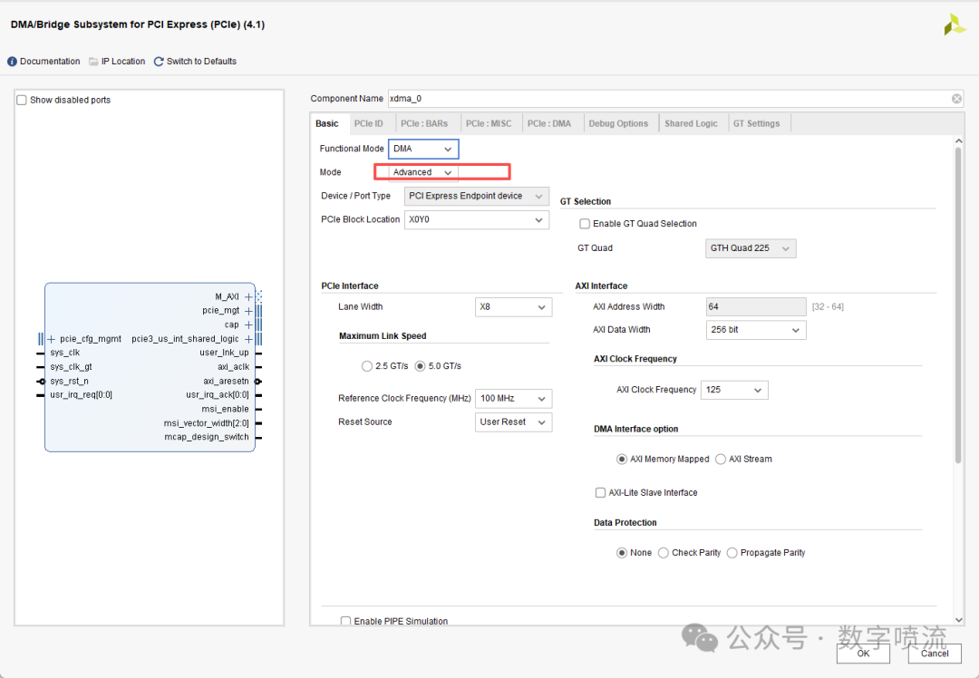
Task: Click the IP Location folder icon
Action: click(93, 62)
